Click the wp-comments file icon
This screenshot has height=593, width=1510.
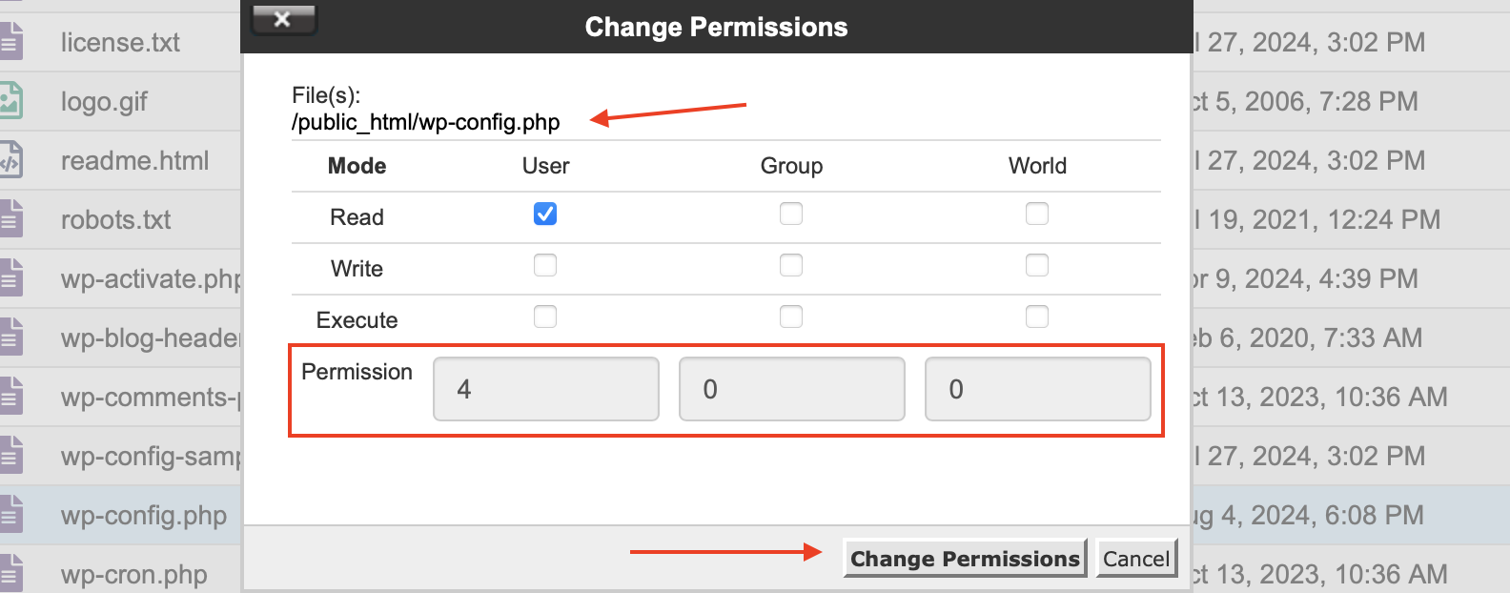13,396
